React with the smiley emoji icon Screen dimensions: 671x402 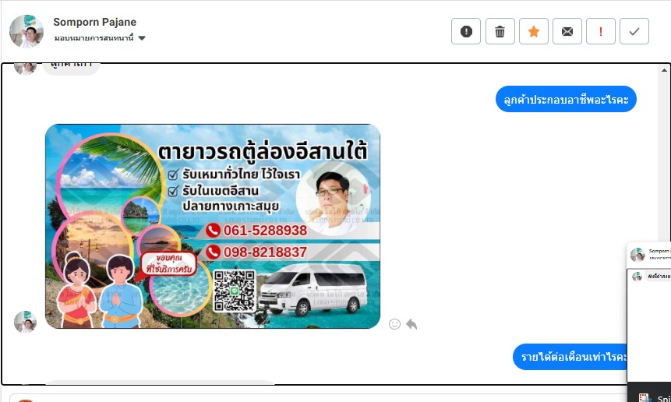pyautogui.click(x=394, y=324)
